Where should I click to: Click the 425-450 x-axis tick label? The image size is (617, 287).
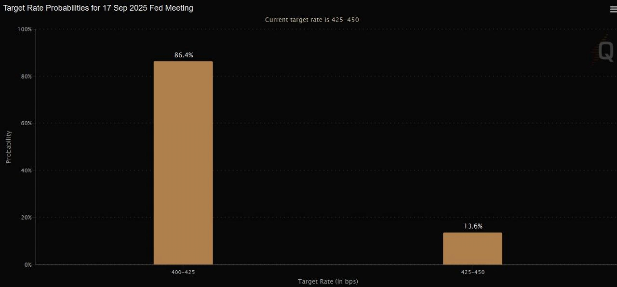[472, 272]
